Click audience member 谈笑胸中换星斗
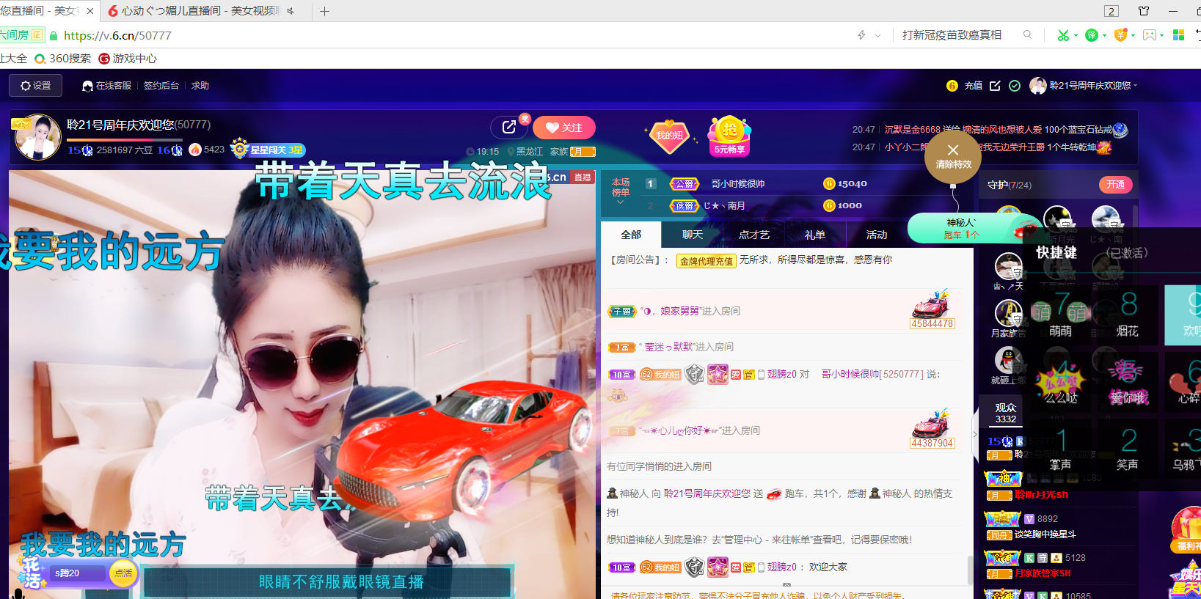The image size is (1201, 599). point(1045,534)
